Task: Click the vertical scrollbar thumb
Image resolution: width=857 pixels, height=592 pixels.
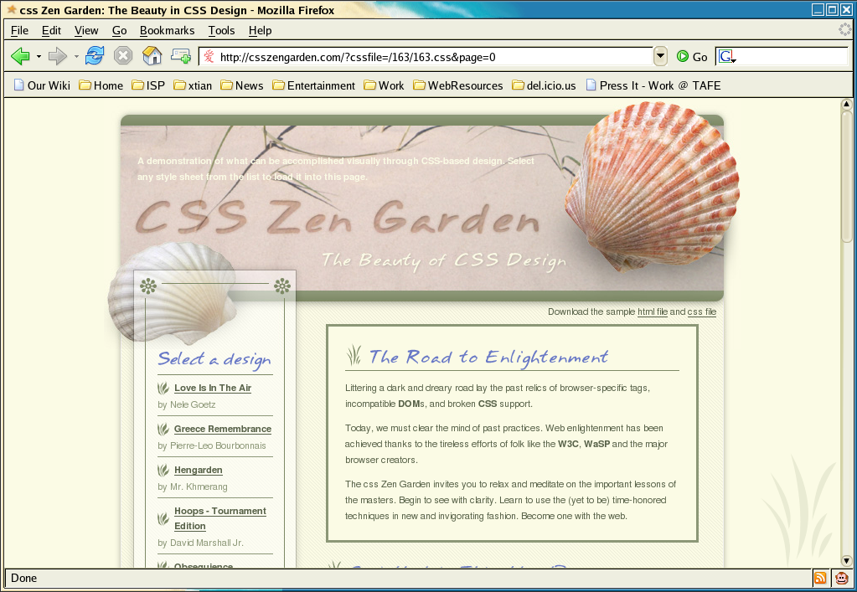Action: [847, 176]
